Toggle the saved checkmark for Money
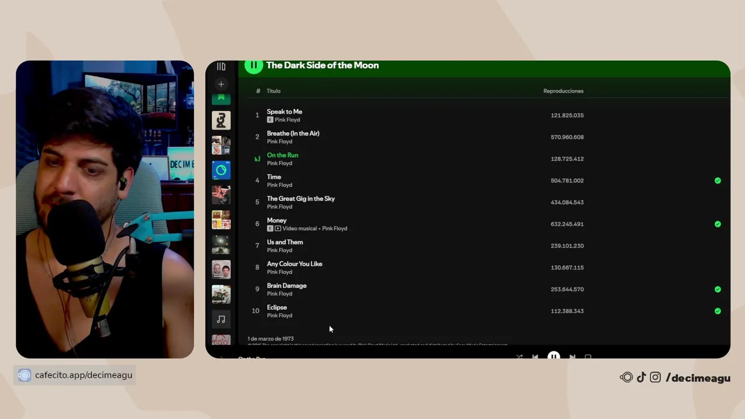 pyautogui.click(x=718, y=224)
